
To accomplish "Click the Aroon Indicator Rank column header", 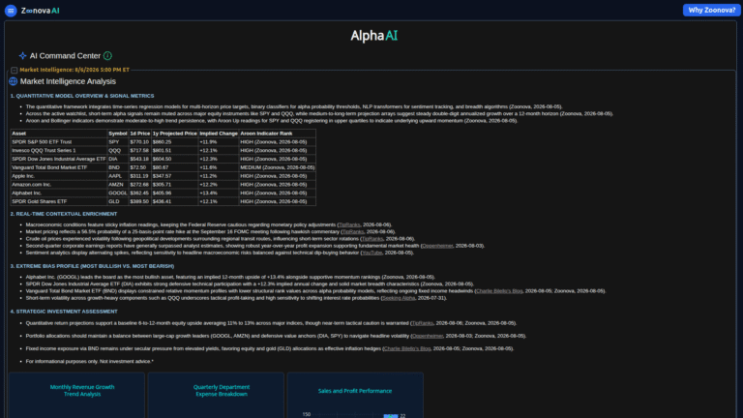I will coord(278,134).
